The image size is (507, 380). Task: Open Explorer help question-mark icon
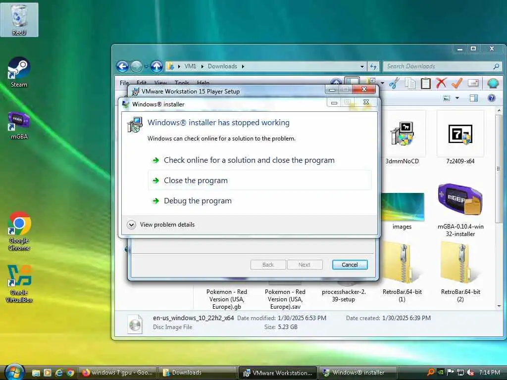(x=492, y=98)
